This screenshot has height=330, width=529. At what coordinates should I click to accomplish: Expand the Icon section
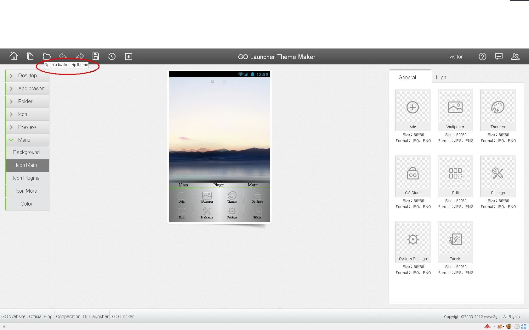pos(27,114)
